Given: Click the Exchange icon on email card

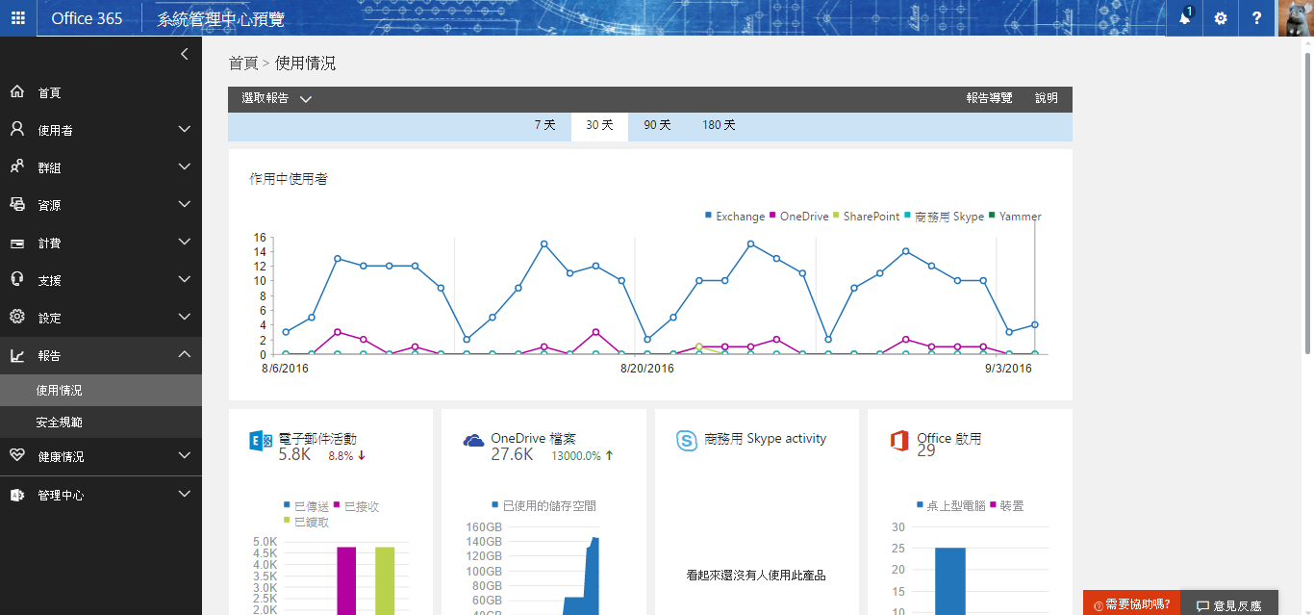Looking at the screenshot, I should pos(261,441).
